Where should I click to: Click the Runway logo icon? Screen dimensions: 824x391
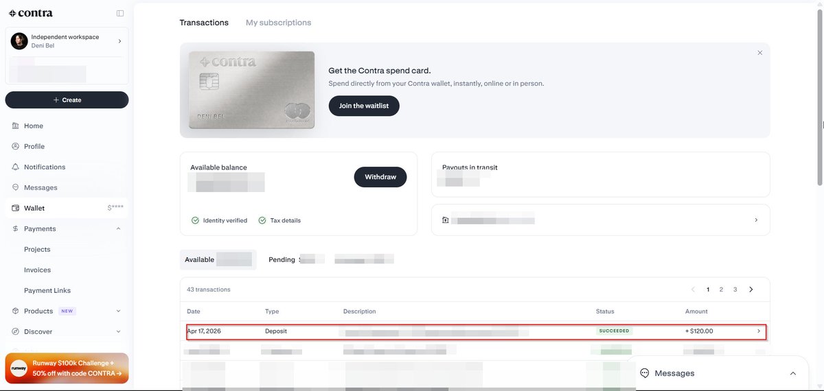pos(19,368)
